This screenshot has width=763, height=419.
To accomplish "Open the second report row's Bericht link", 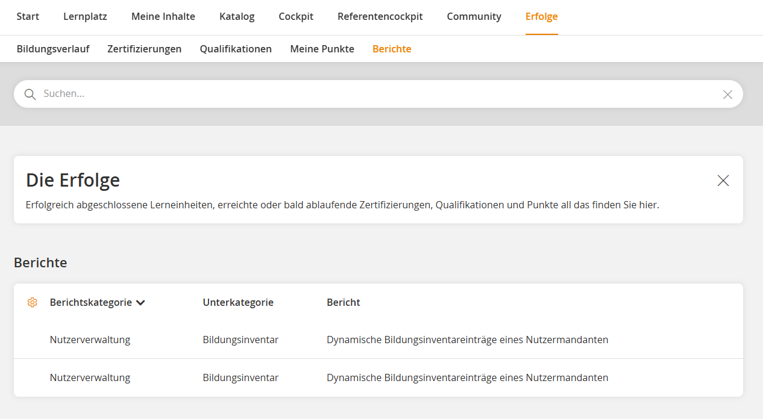I will [x=467, y=377].
